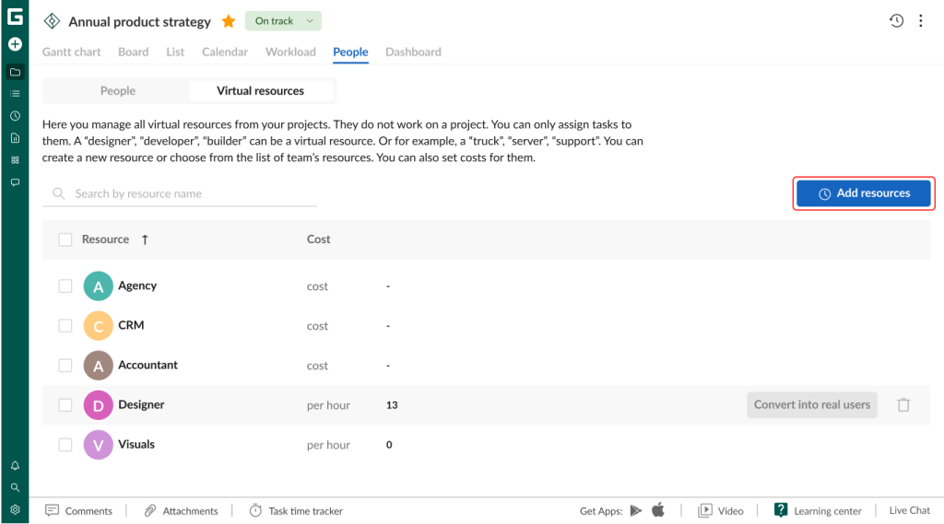Select the Virtual resources sub-tab
The height and width of the screenshot is (524, 944).
tap(260, 91)
